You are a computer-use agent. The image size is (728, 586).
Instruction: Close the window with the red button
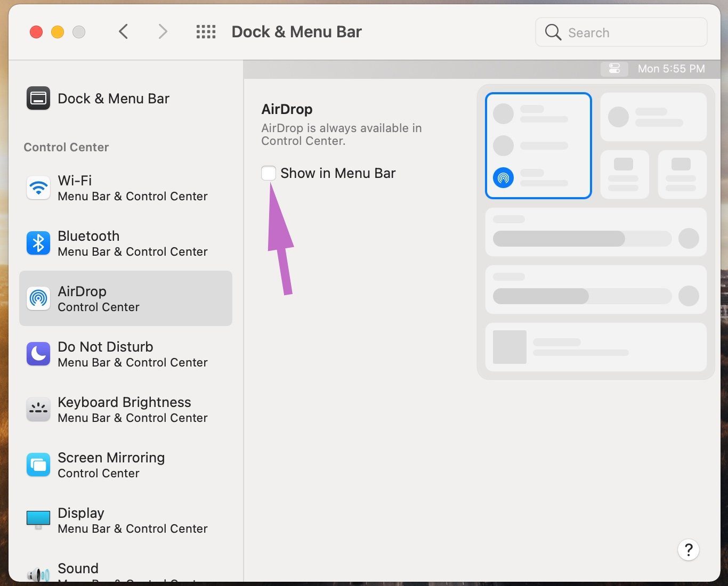click(36, 32)
